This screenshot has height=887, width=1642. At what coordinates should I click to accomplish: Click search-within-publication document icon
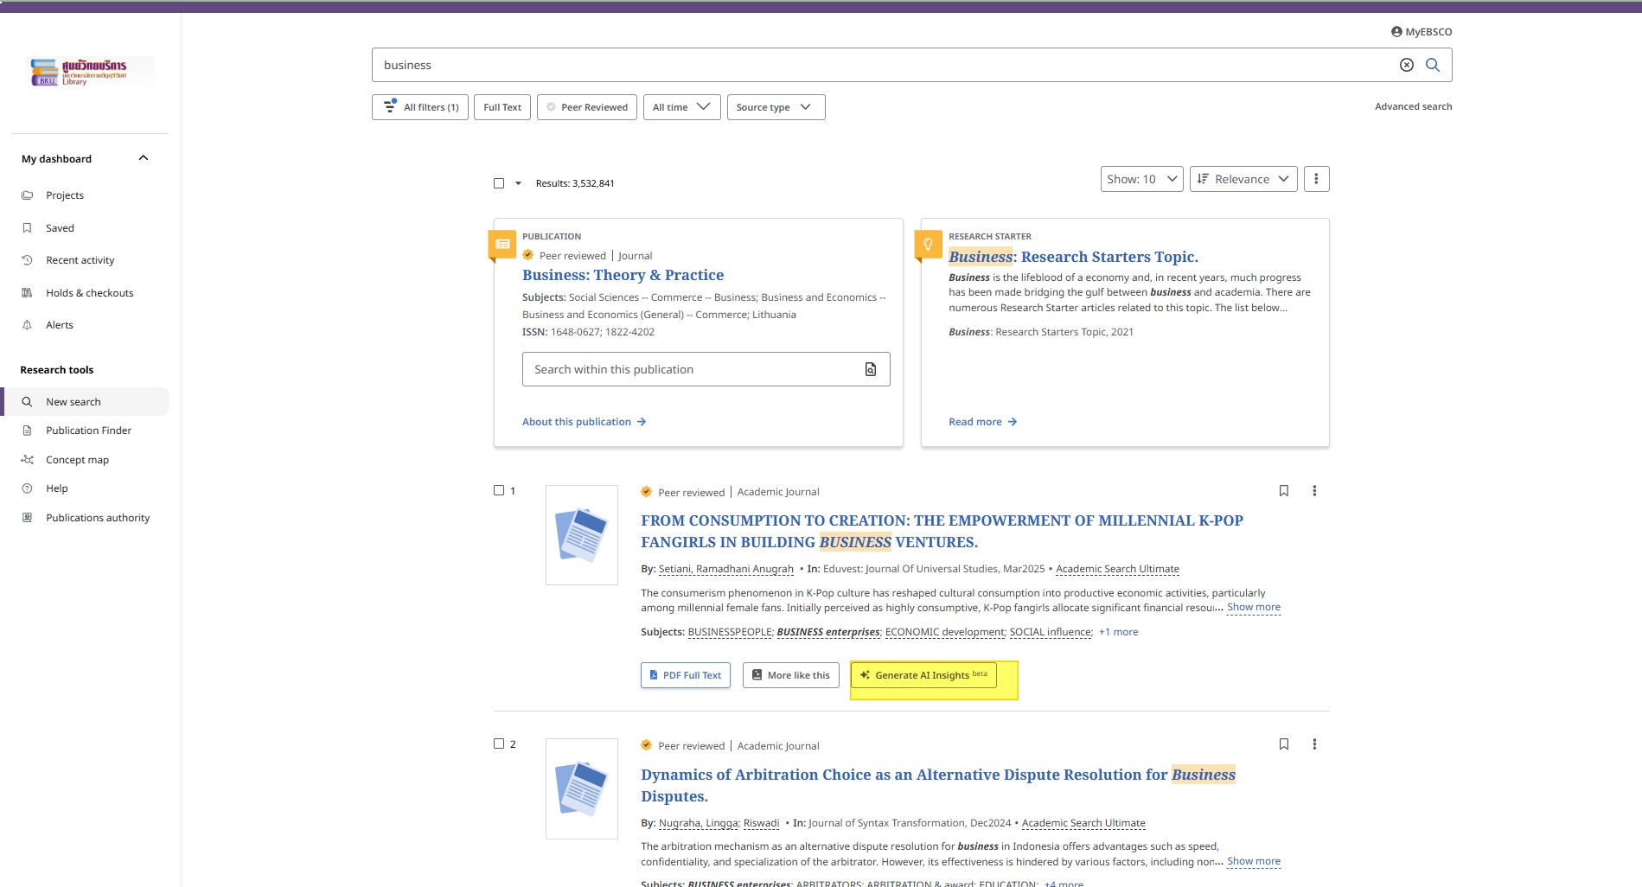coord(871,369)
